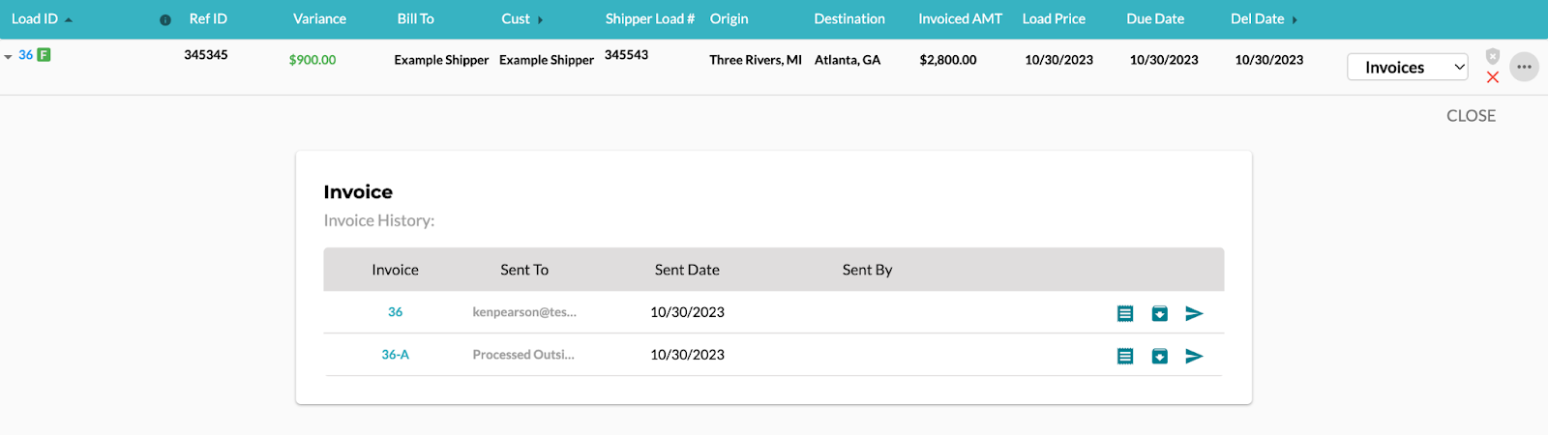This screenshot has height=435, width=1548.
Task: Click the Variance column header
Action: (319, 18)
